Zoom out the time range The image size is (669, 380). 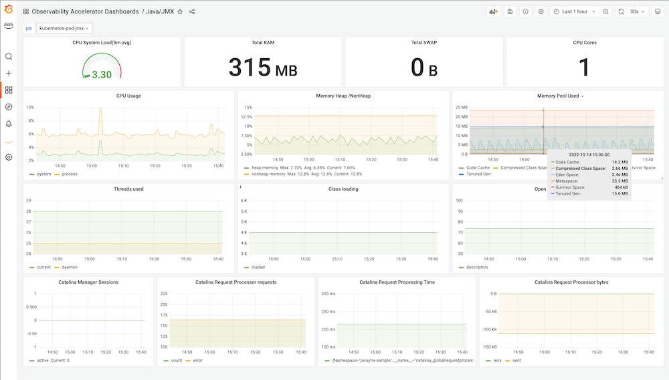click(x=605, y=11)
